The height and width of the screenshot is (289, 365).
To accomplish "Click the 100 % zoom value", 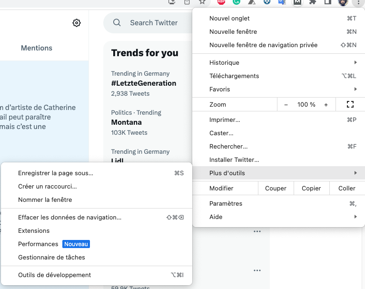I will (306, 105).
